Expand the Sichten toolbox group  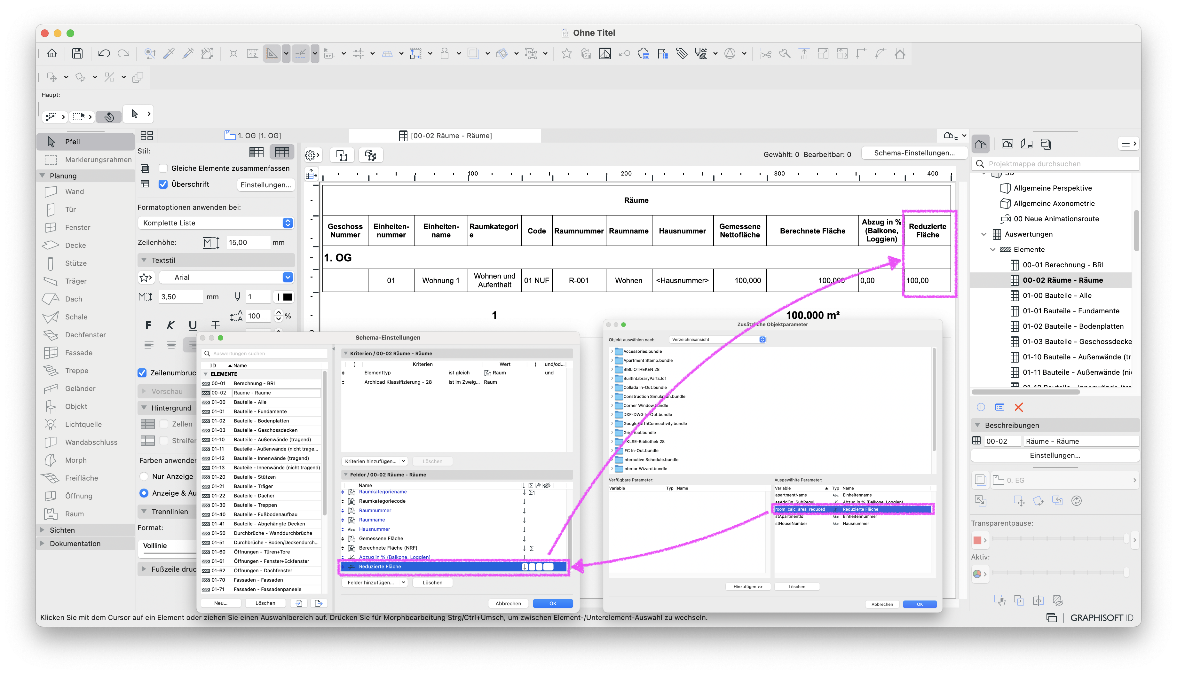[43, 530]
